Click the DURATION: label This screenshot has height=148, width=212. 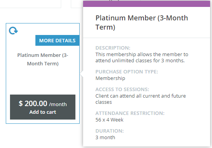click(x=110, y=131)
